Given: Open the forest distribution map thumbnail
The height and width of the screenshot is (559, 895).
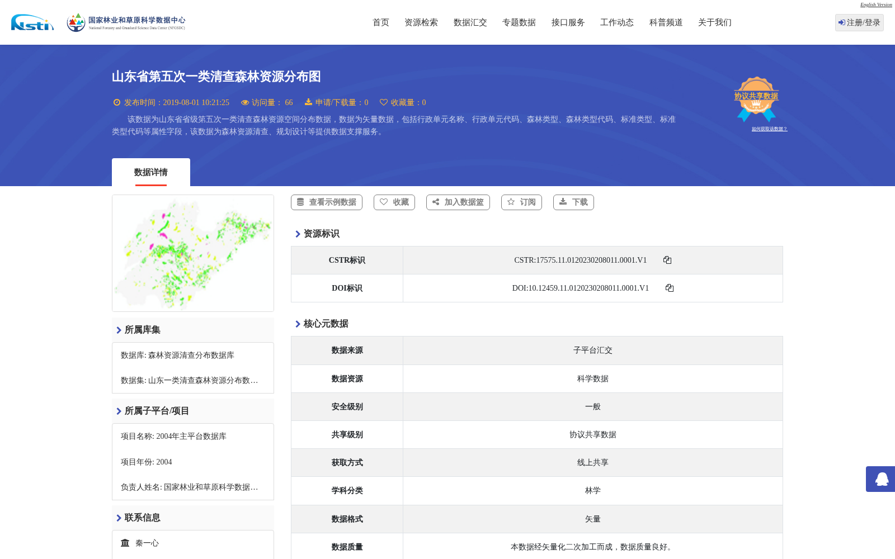Looking at the screenshot, I should pyautogui.click(x=193, y=253).
